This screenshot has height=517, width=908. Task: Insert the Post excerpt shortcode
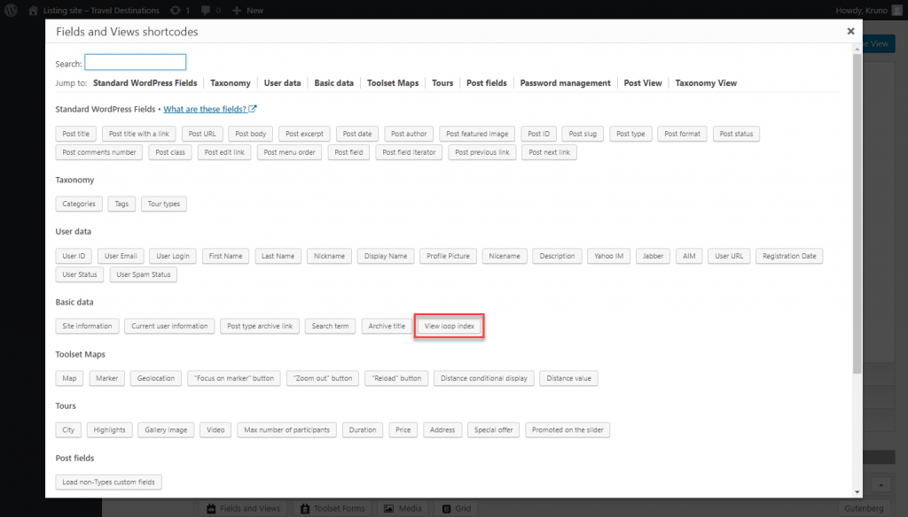305,134
